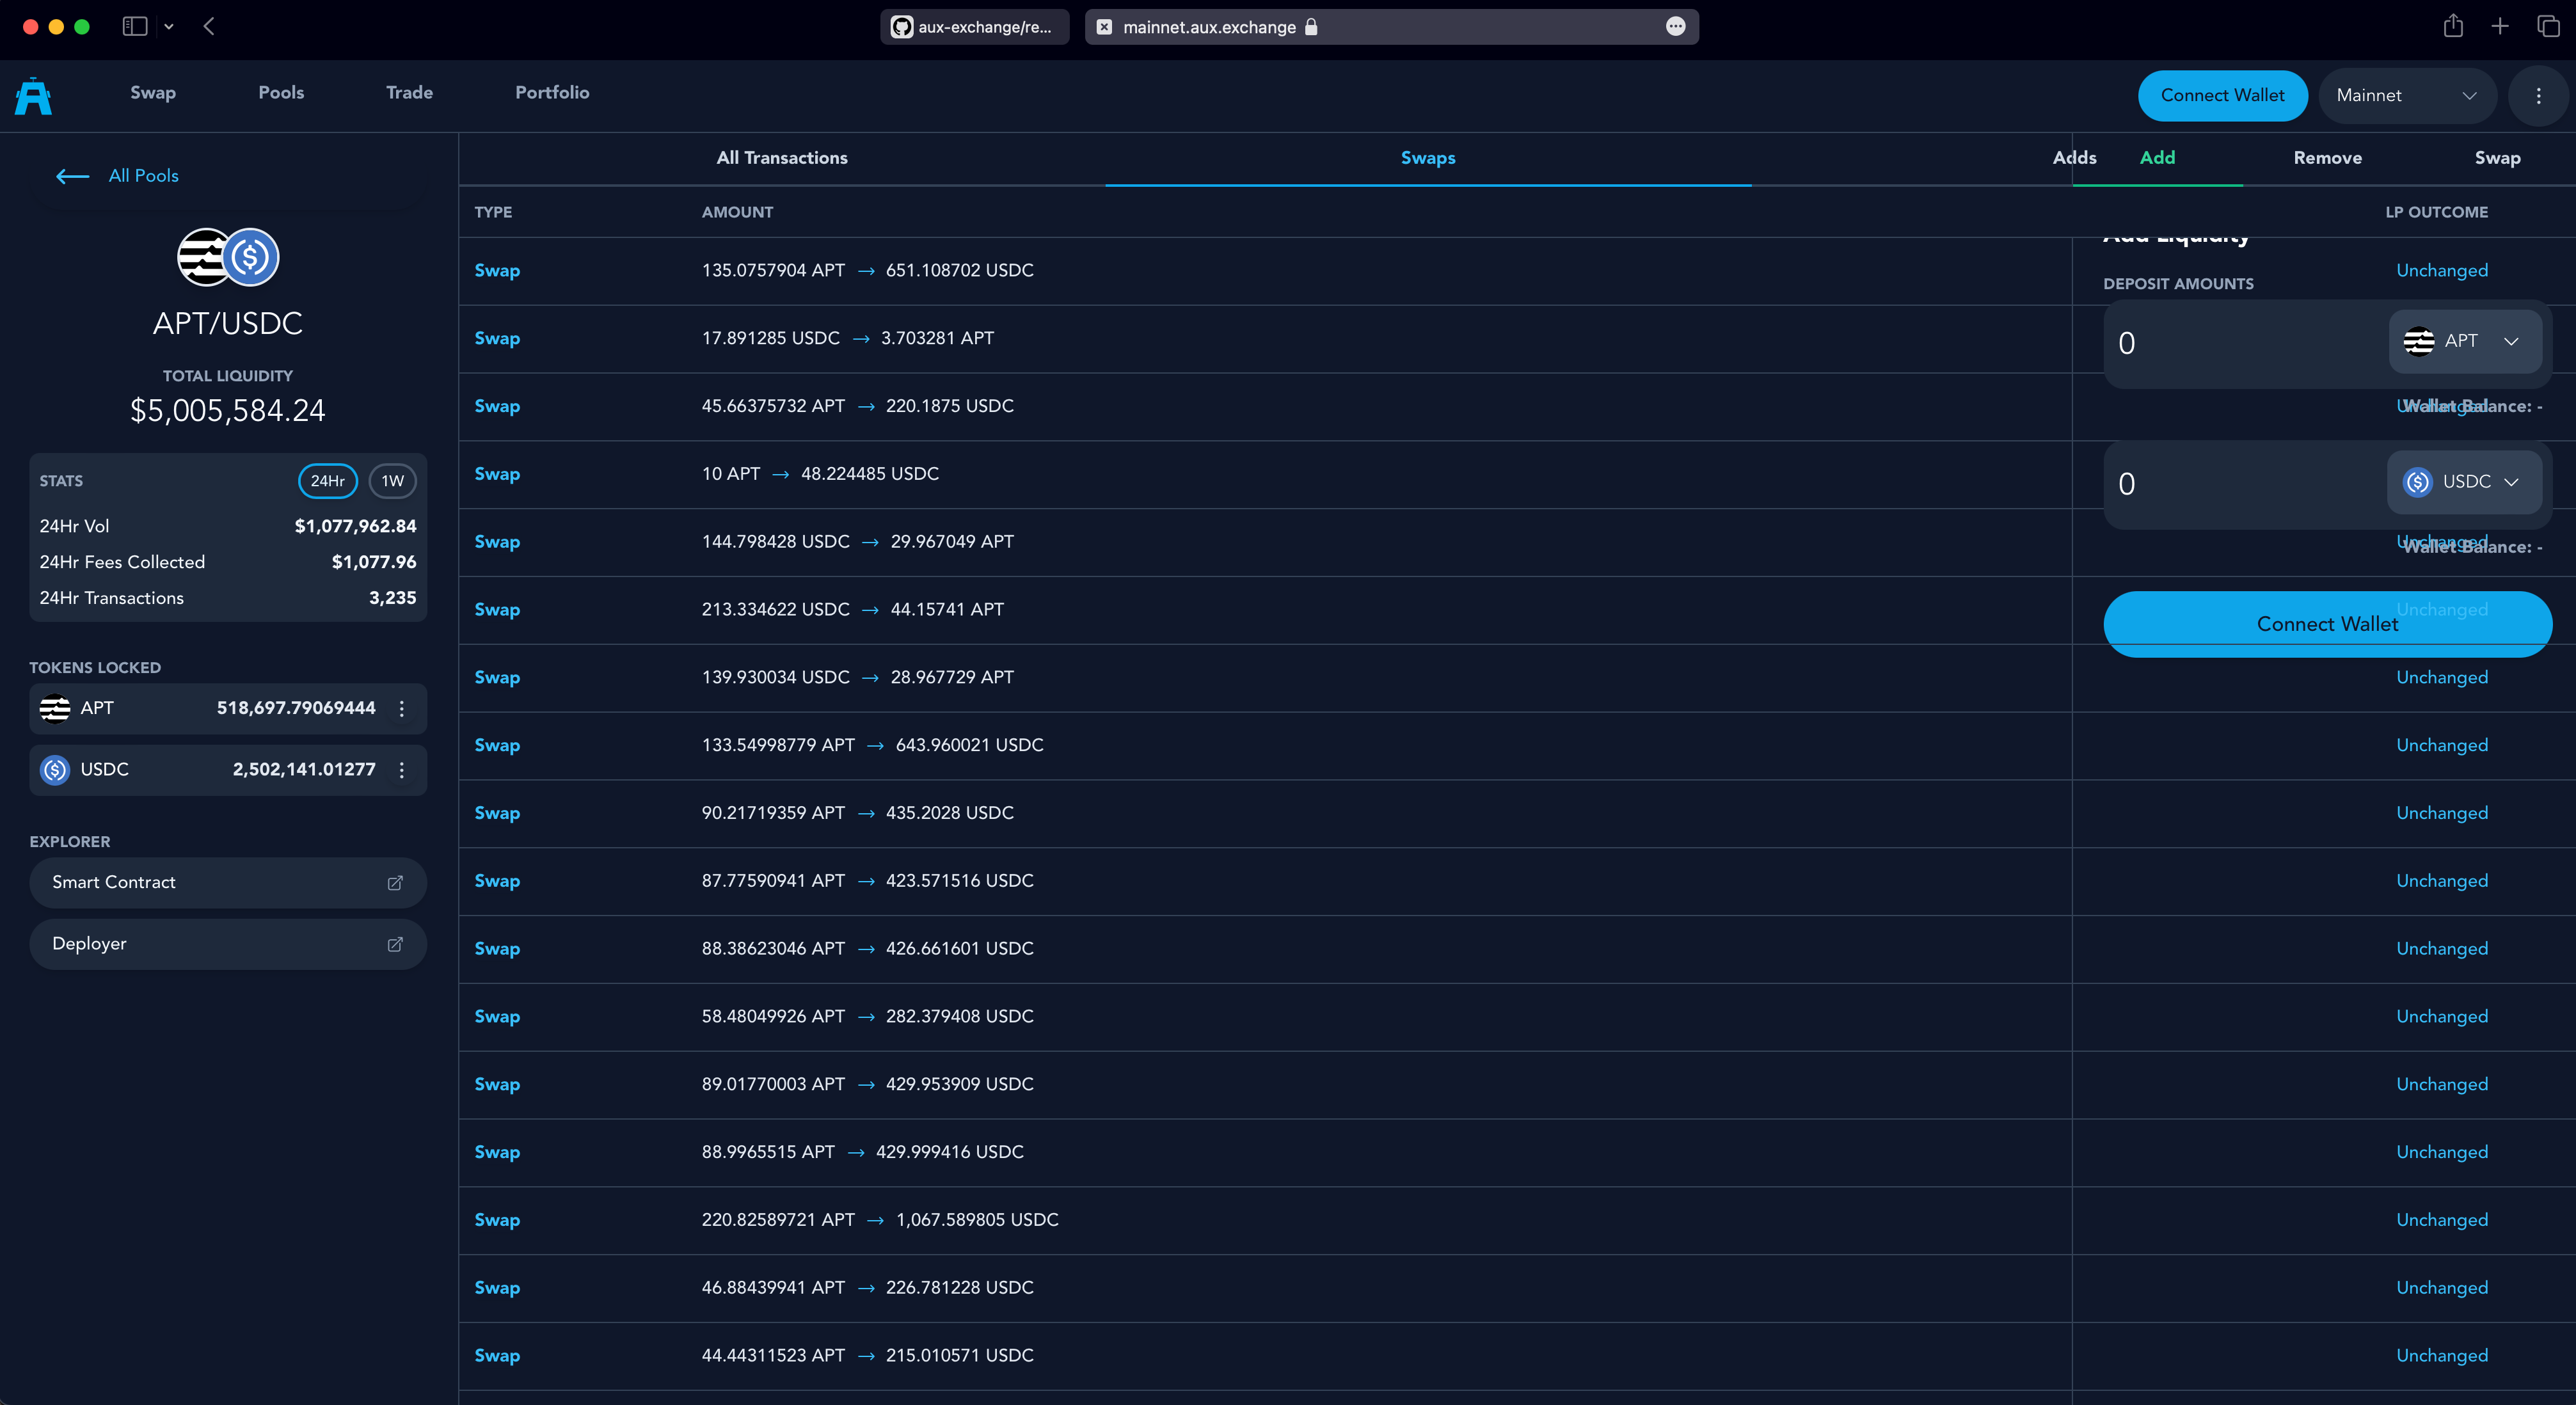Switch to All Transactions tab

(781, 158)
